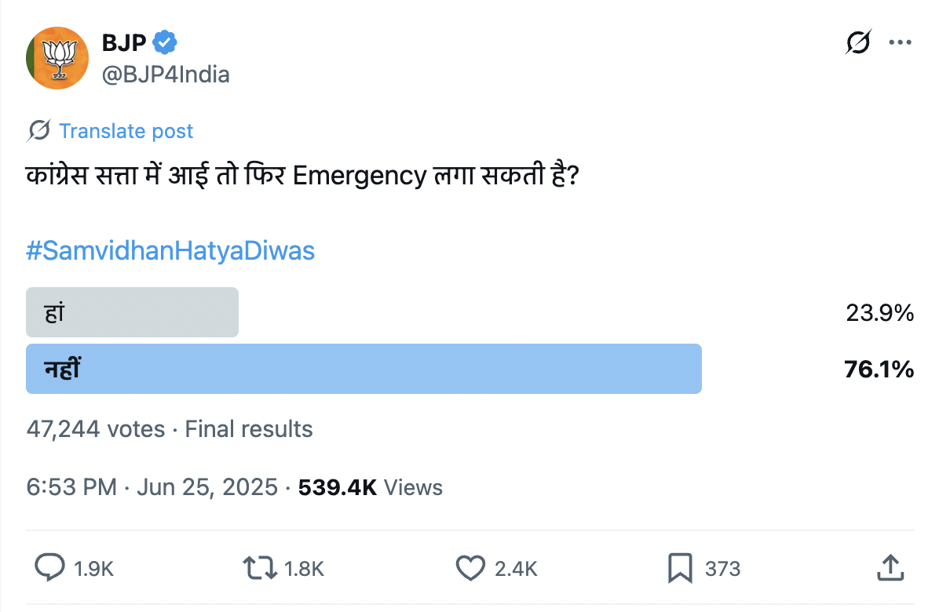The image size is (939, 612).
Task: Open the three-dot more options menu
Action: [x=900, y=42]
